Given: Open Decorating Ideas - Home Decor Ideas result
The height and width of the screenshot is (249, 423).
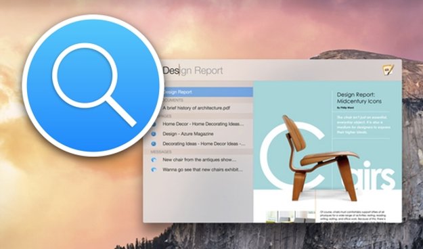Looking at the screenshot, I should click(204, 144).
